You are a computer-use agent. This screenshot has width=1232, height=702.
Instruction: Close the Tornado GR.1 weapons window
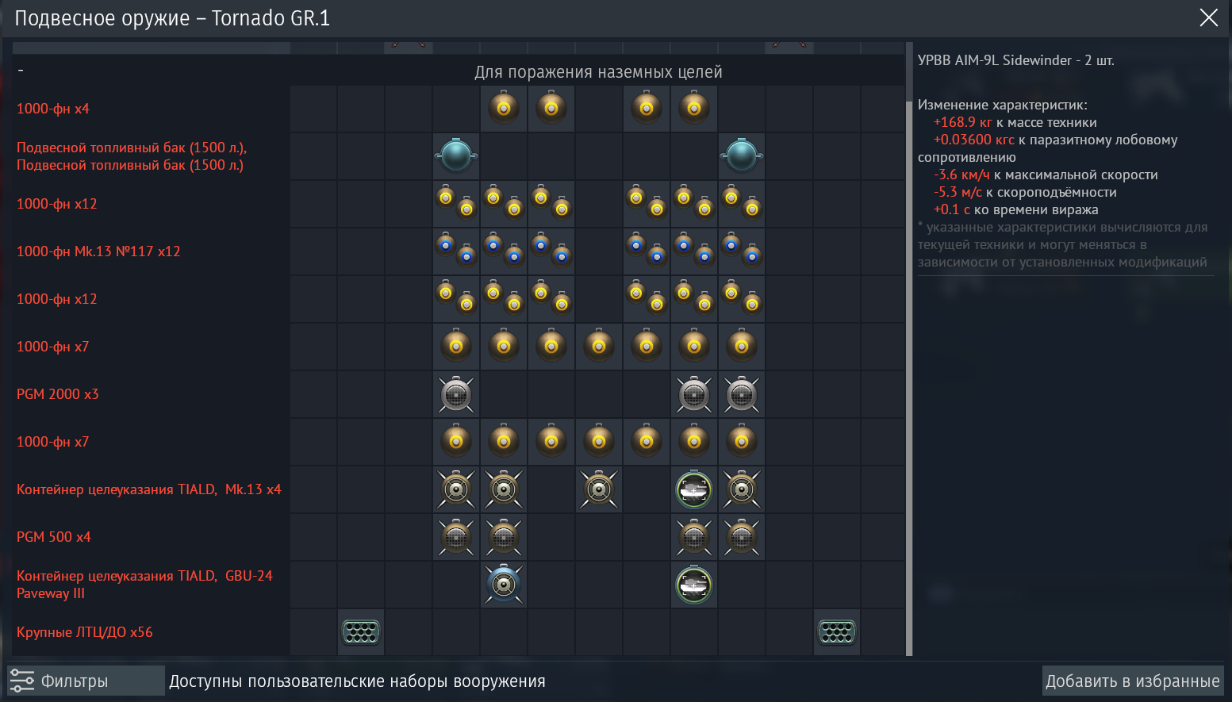pyautogui.click(x=1208, y=17)
